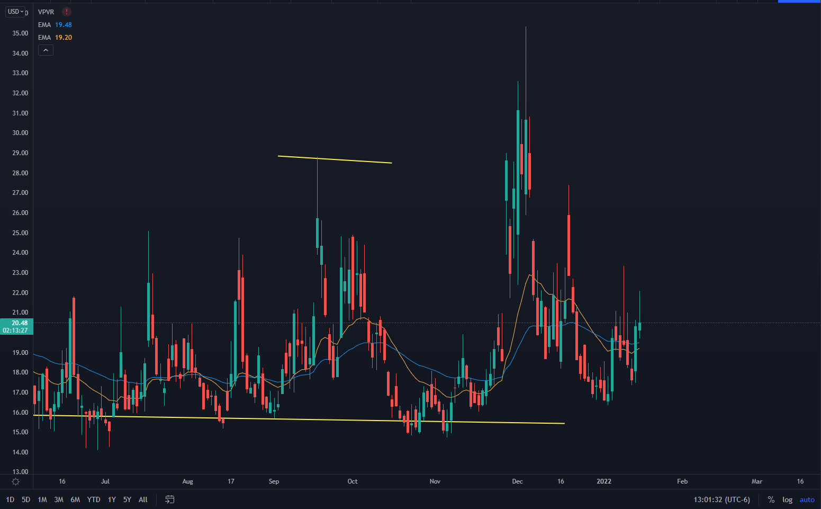Screen dimensions: 821x509
Task: Open timezone menu at 13:01:32 (UTC-6)
Action: click(722, 499)
